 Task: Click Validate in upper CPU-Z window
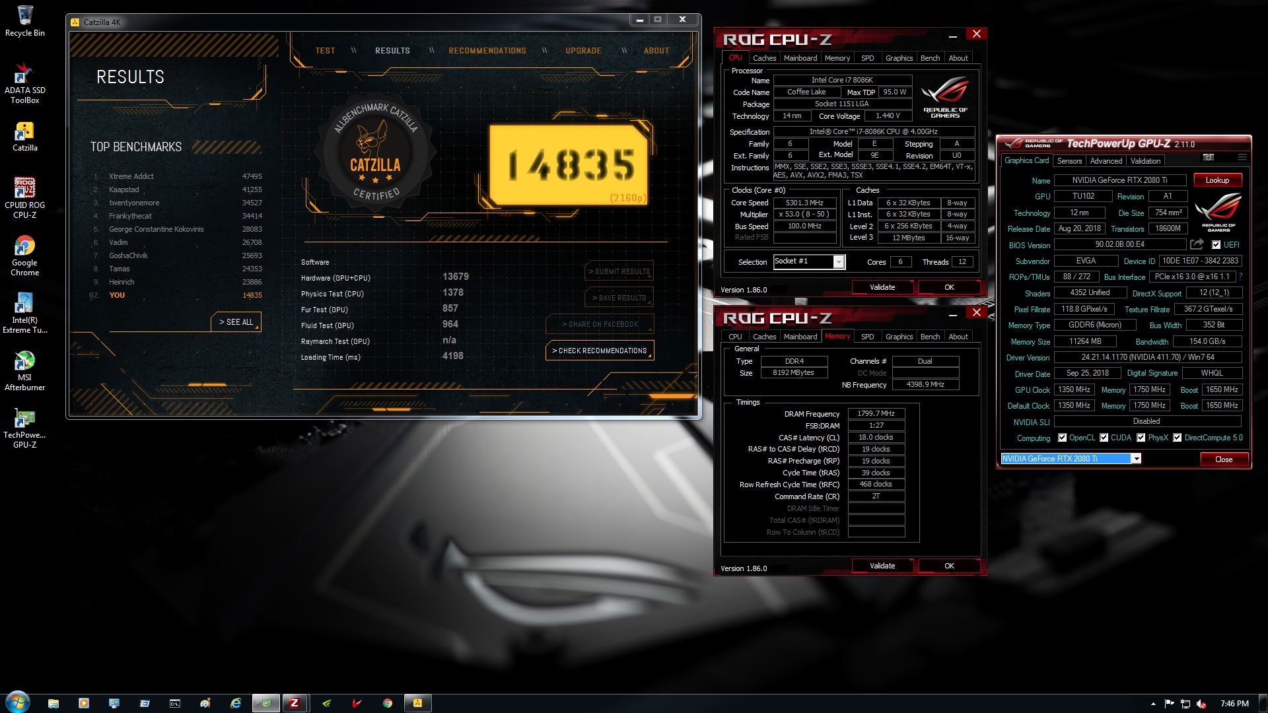[x=882, y=287]
